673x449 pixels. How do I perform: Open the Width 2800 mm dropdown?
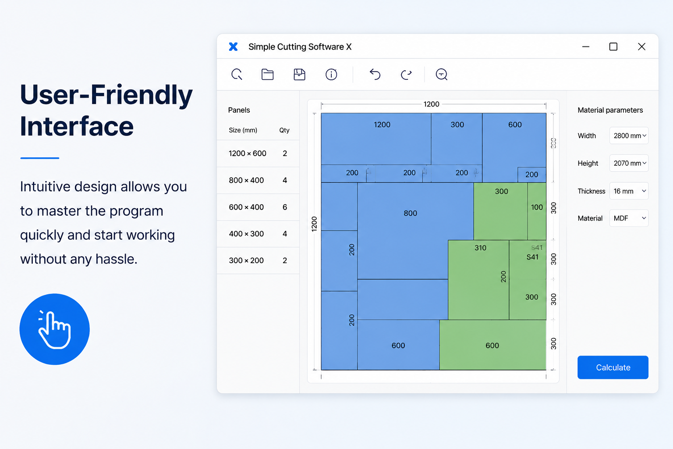click(x=629, y=136)
